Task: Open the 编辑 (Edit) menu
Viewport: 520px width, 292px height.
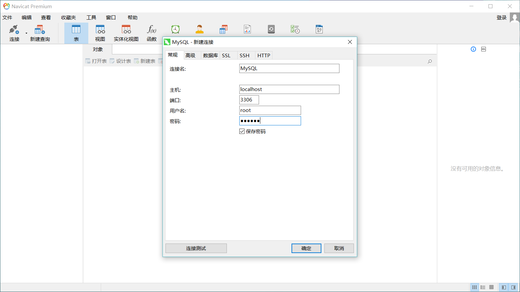Action: [27, 18]
